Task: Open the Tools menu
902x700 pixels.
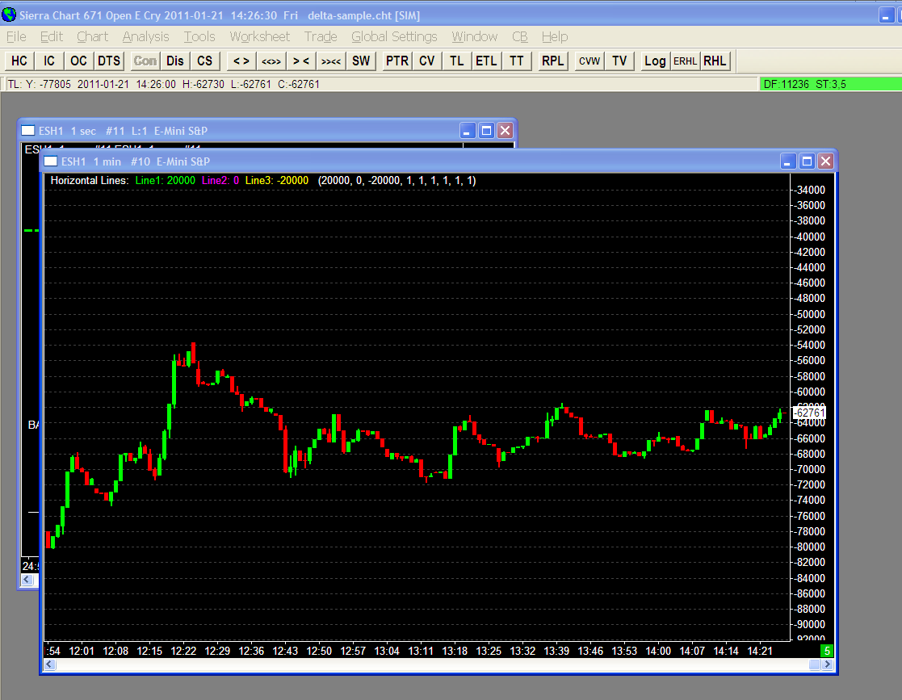Action: 199,37
